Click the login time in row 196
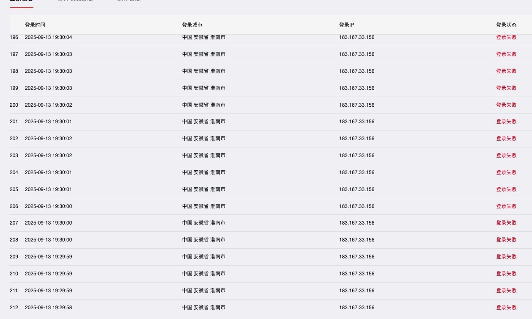 (48, 37)
